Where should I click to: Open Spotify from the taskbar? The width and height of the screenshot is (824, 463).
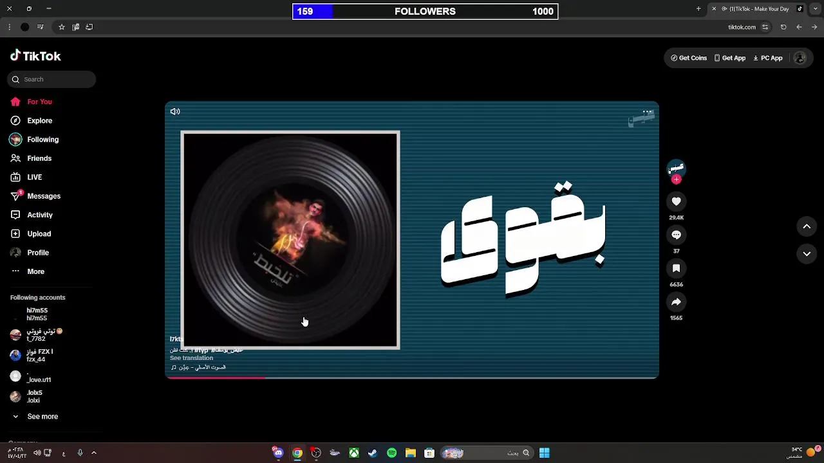pyautogui.click(x=391, y=453)
